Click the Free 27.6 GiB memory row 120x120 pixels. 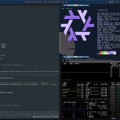click(x=73, y=96)
